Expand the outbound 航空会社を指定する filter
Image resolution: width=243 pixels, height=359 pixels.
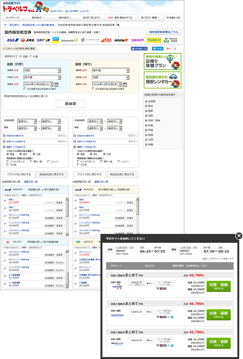coord(15,136)
